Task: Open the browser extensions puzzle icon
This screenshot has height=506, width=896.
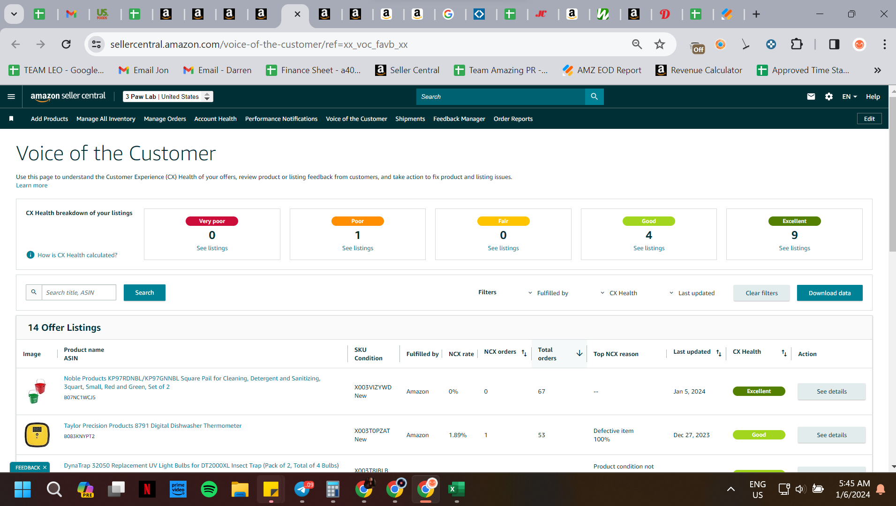Action: click(x=797, y=45)
